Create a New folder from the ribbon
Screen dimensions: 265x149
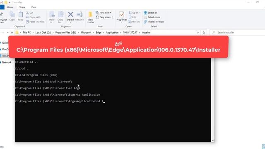tap(91, 17)
